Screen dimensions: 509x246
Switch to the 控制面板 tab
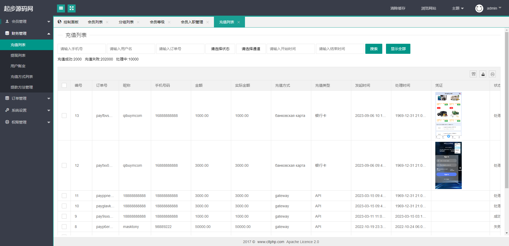tap(68, 22)
